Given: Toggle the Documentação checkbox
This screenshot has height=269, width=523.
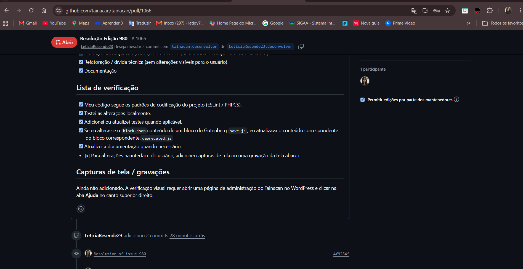Looking at the screenshot, I should 81,70.
